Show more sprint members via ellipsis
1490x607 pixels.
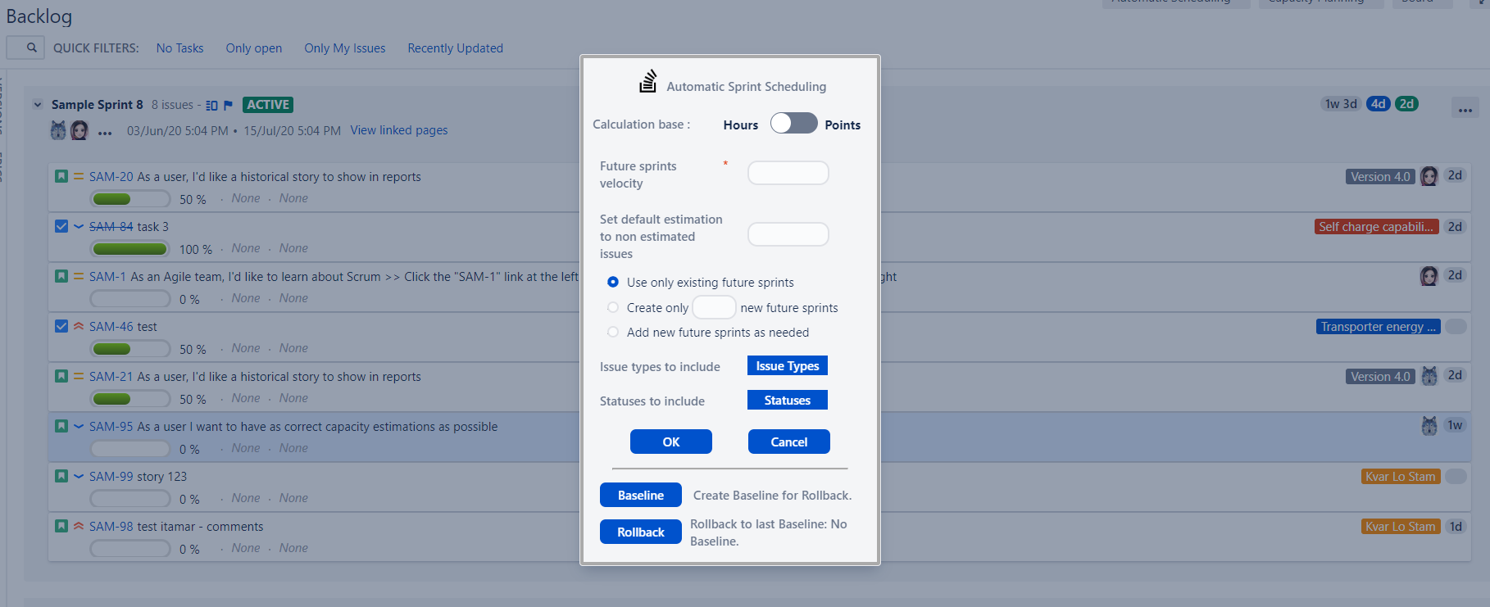click(x=105, y=133)
